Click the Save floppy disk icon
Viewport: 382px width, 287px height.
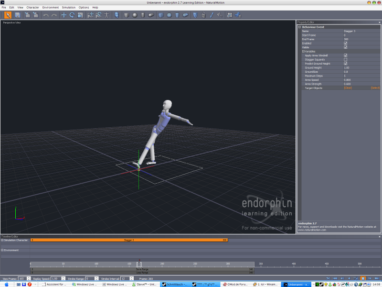pos(18,15)
